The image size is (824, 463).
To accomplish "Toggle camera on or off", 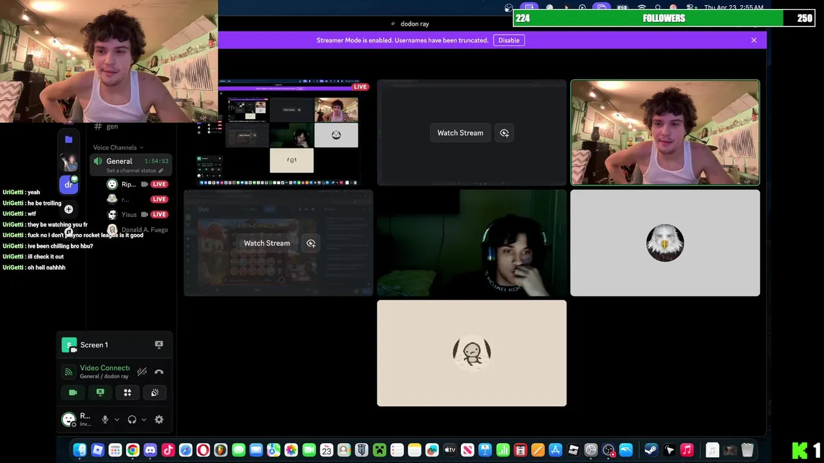I will 73,392.
